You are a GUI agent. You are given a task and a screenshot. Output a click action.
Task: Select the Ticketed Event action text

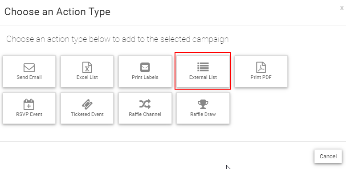(x=87, y=114)
